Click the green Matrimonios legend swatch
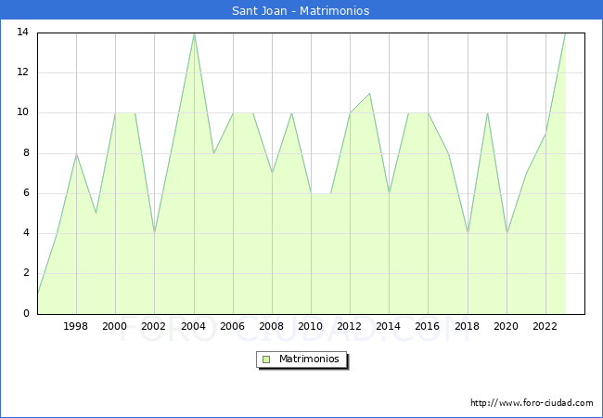The width and height of the screenshot is (603, 418). coord(266,359)
